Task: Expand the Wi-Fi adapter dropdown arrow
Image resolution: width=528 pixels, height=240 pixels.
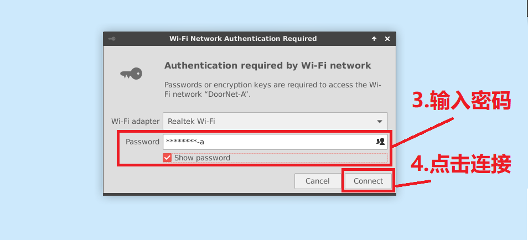Action: 380,122
